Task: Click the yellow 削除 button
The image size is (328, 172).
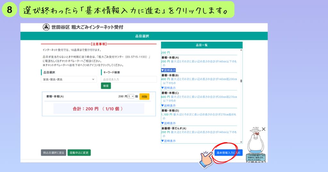Action: [144, 97]
